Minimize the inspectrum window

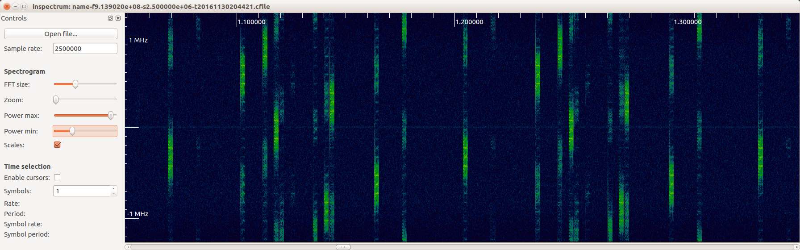15,6
